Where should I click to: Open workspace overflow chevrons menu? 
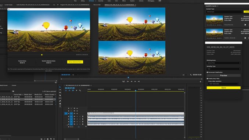point(160,1)
